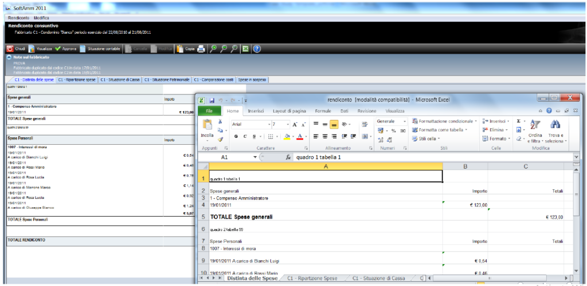Click the Excel vertical scrollbar down arrow

576,270
